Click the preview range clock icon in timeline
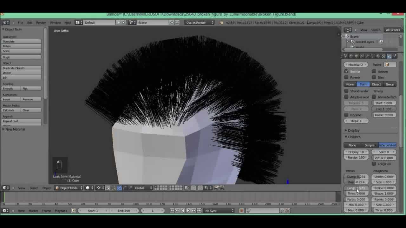The height and width of the screenshot is (228, 406). click(73, 211)
